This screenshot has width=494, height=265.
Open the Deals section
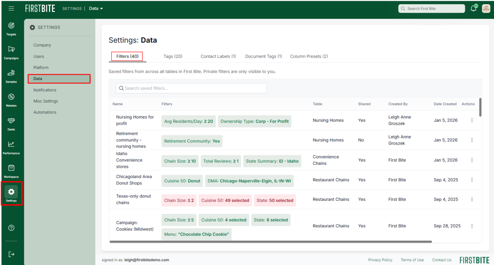coord(11,124)
